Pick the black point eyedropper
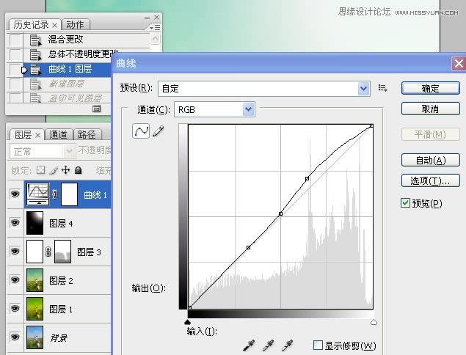Screen dimensions: 466x355 click(251, 344)
